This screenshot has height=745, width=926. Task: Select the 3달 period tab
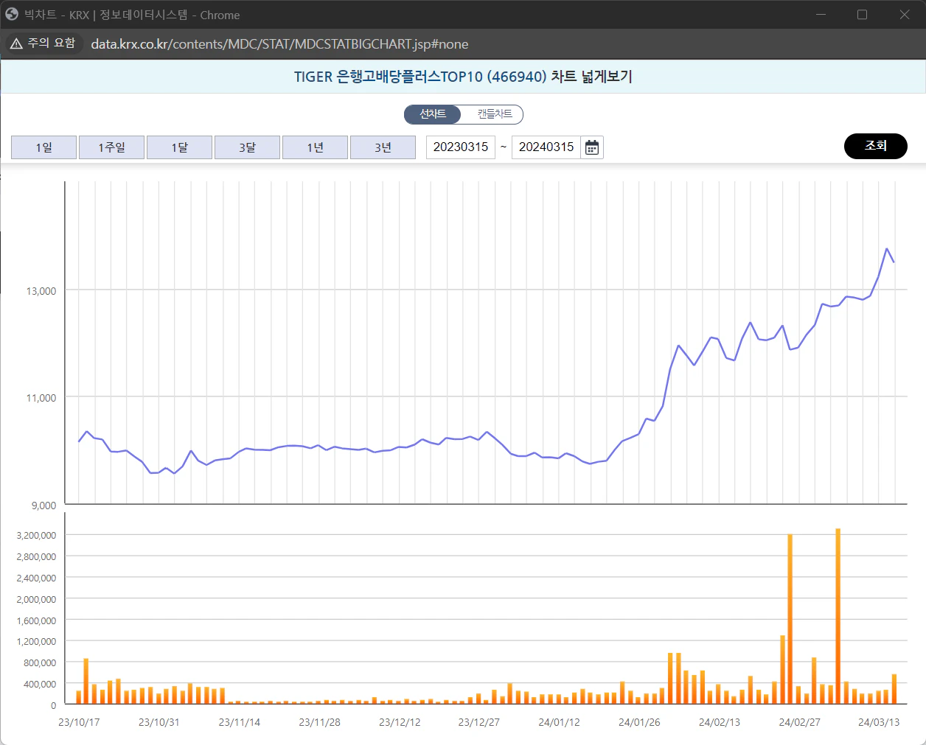(247, 147)
